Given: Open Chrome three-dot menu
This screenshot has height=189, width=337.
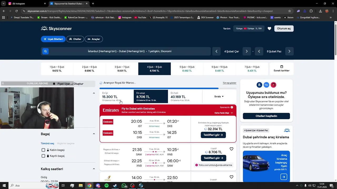Looking at the screenshot, I should click(x=333, y=11).
